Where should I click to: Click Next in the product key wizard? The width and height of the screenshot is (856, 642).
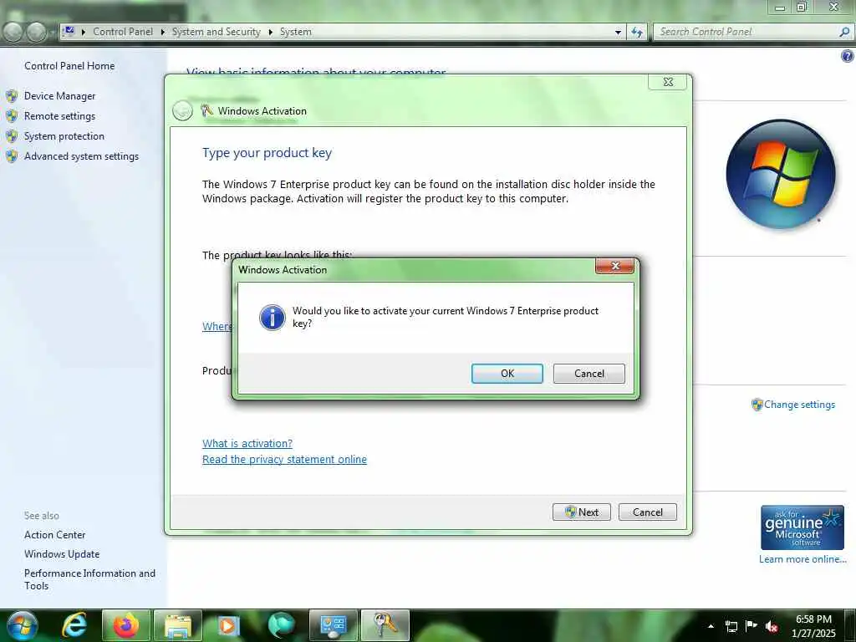pyautogui.click(x=582, y=512)
